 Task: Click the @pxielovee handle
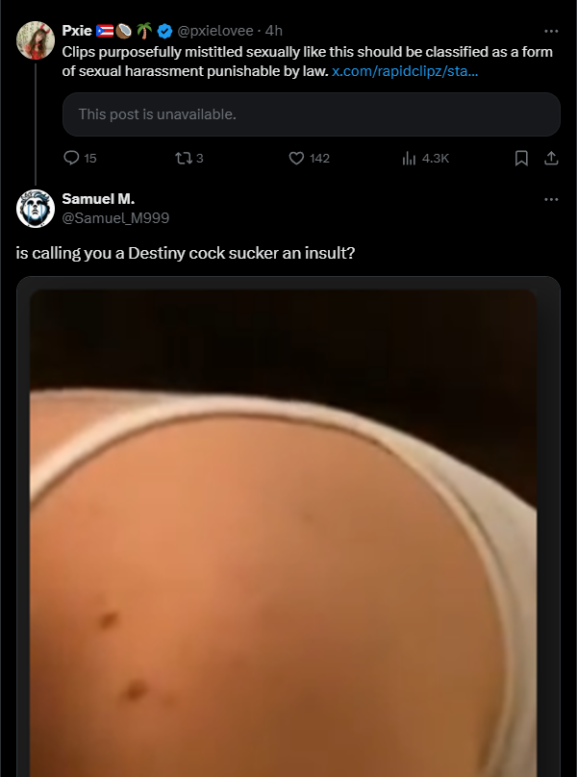(215, 31)
